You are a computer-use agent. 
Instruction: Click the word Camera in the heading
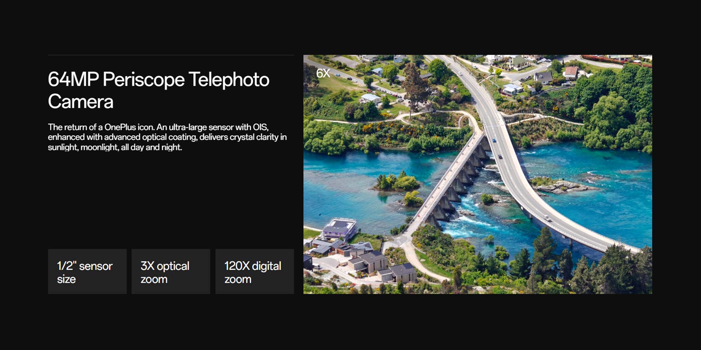81,102
